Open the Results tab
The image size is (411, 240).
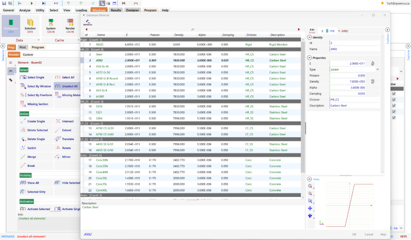coord(116,10)
